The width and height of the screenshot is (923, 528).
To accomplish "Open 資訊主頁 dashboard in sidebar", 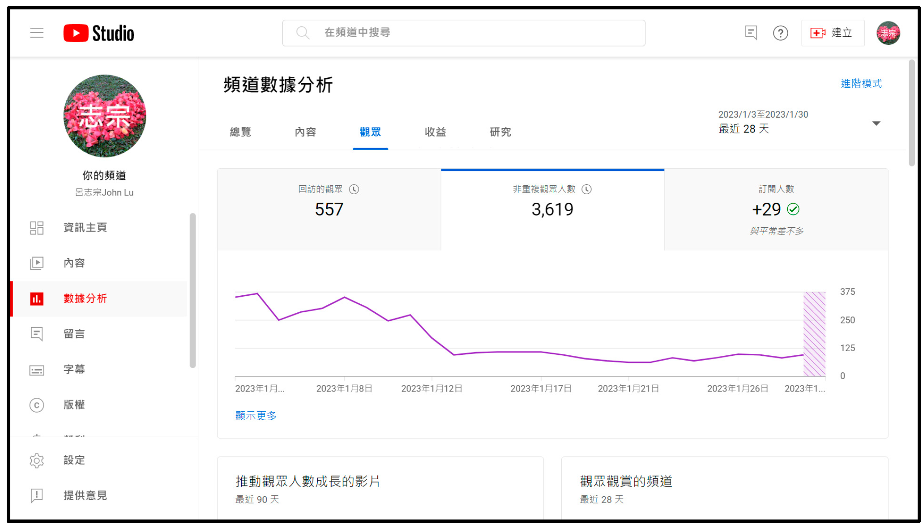I will coord(85,228).
